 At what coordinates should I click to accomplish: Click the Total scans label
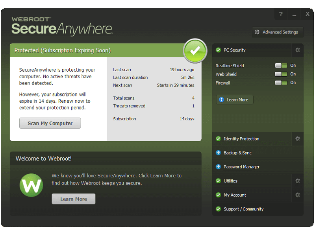pyautogui.click(x=124, y=98)
